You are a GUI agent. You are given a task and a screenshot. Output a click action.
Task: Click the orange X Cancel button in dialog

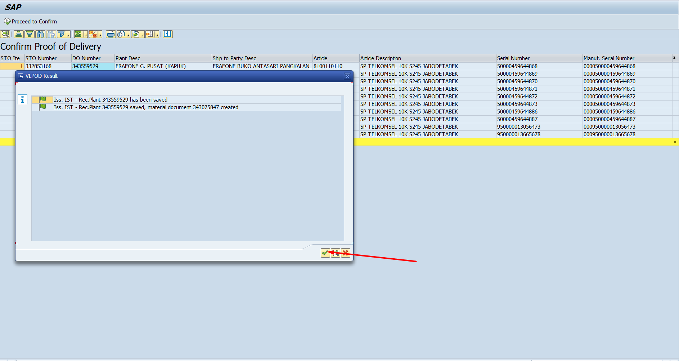[345, 253]
